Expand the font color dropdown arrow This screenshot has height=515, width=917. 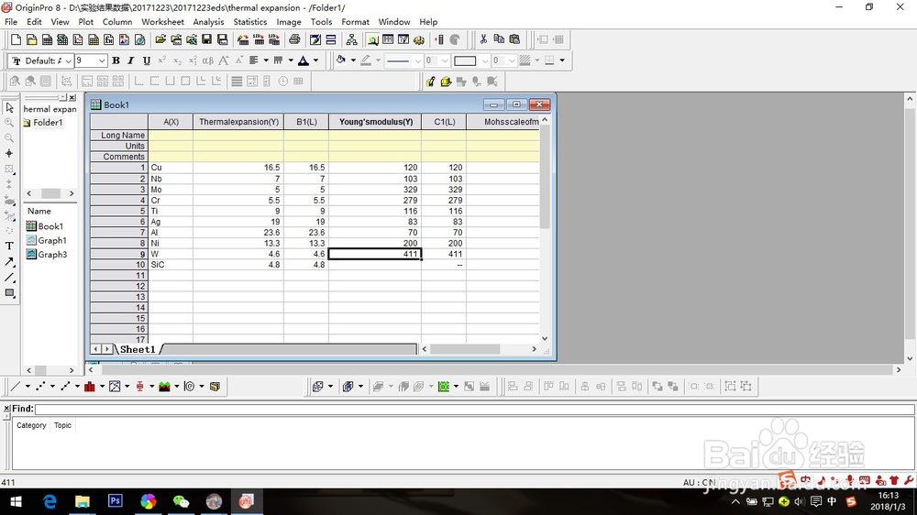tap(315, 60)
